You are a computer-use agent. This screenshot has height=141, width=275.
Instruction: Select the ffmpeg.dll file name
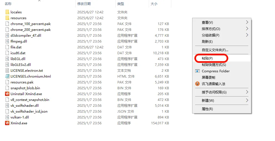[19, 41]
